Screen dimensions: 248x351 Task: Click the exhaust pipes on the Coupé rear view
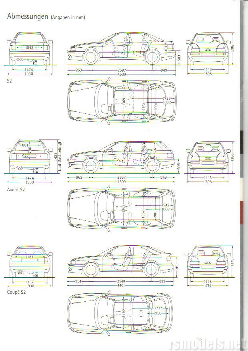(20, 272)
